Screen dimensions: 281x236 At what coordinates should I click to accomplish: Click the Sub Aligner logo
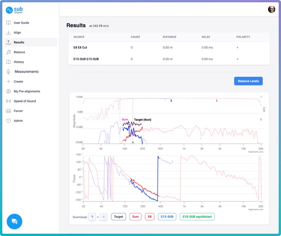pos(14,10)
